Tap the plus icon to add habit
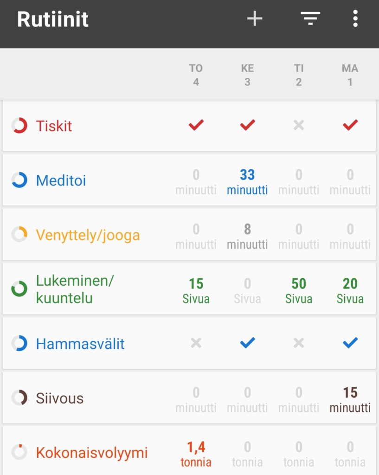The image size is (379, 475). [x=254, y=19]
